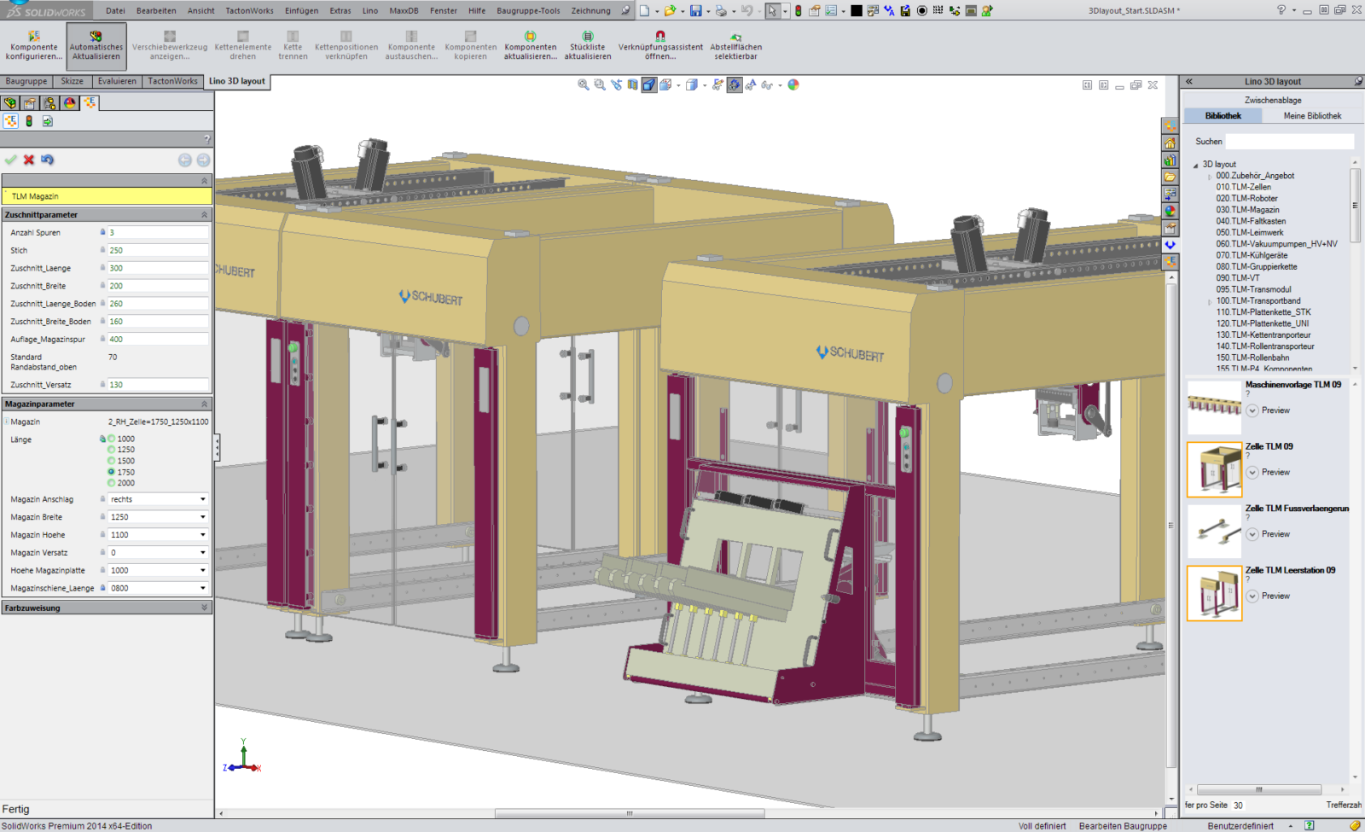Click Automatisches Aktualisieren toolbar button
This screenshot has height=832, width=1365.
(96, 46)
